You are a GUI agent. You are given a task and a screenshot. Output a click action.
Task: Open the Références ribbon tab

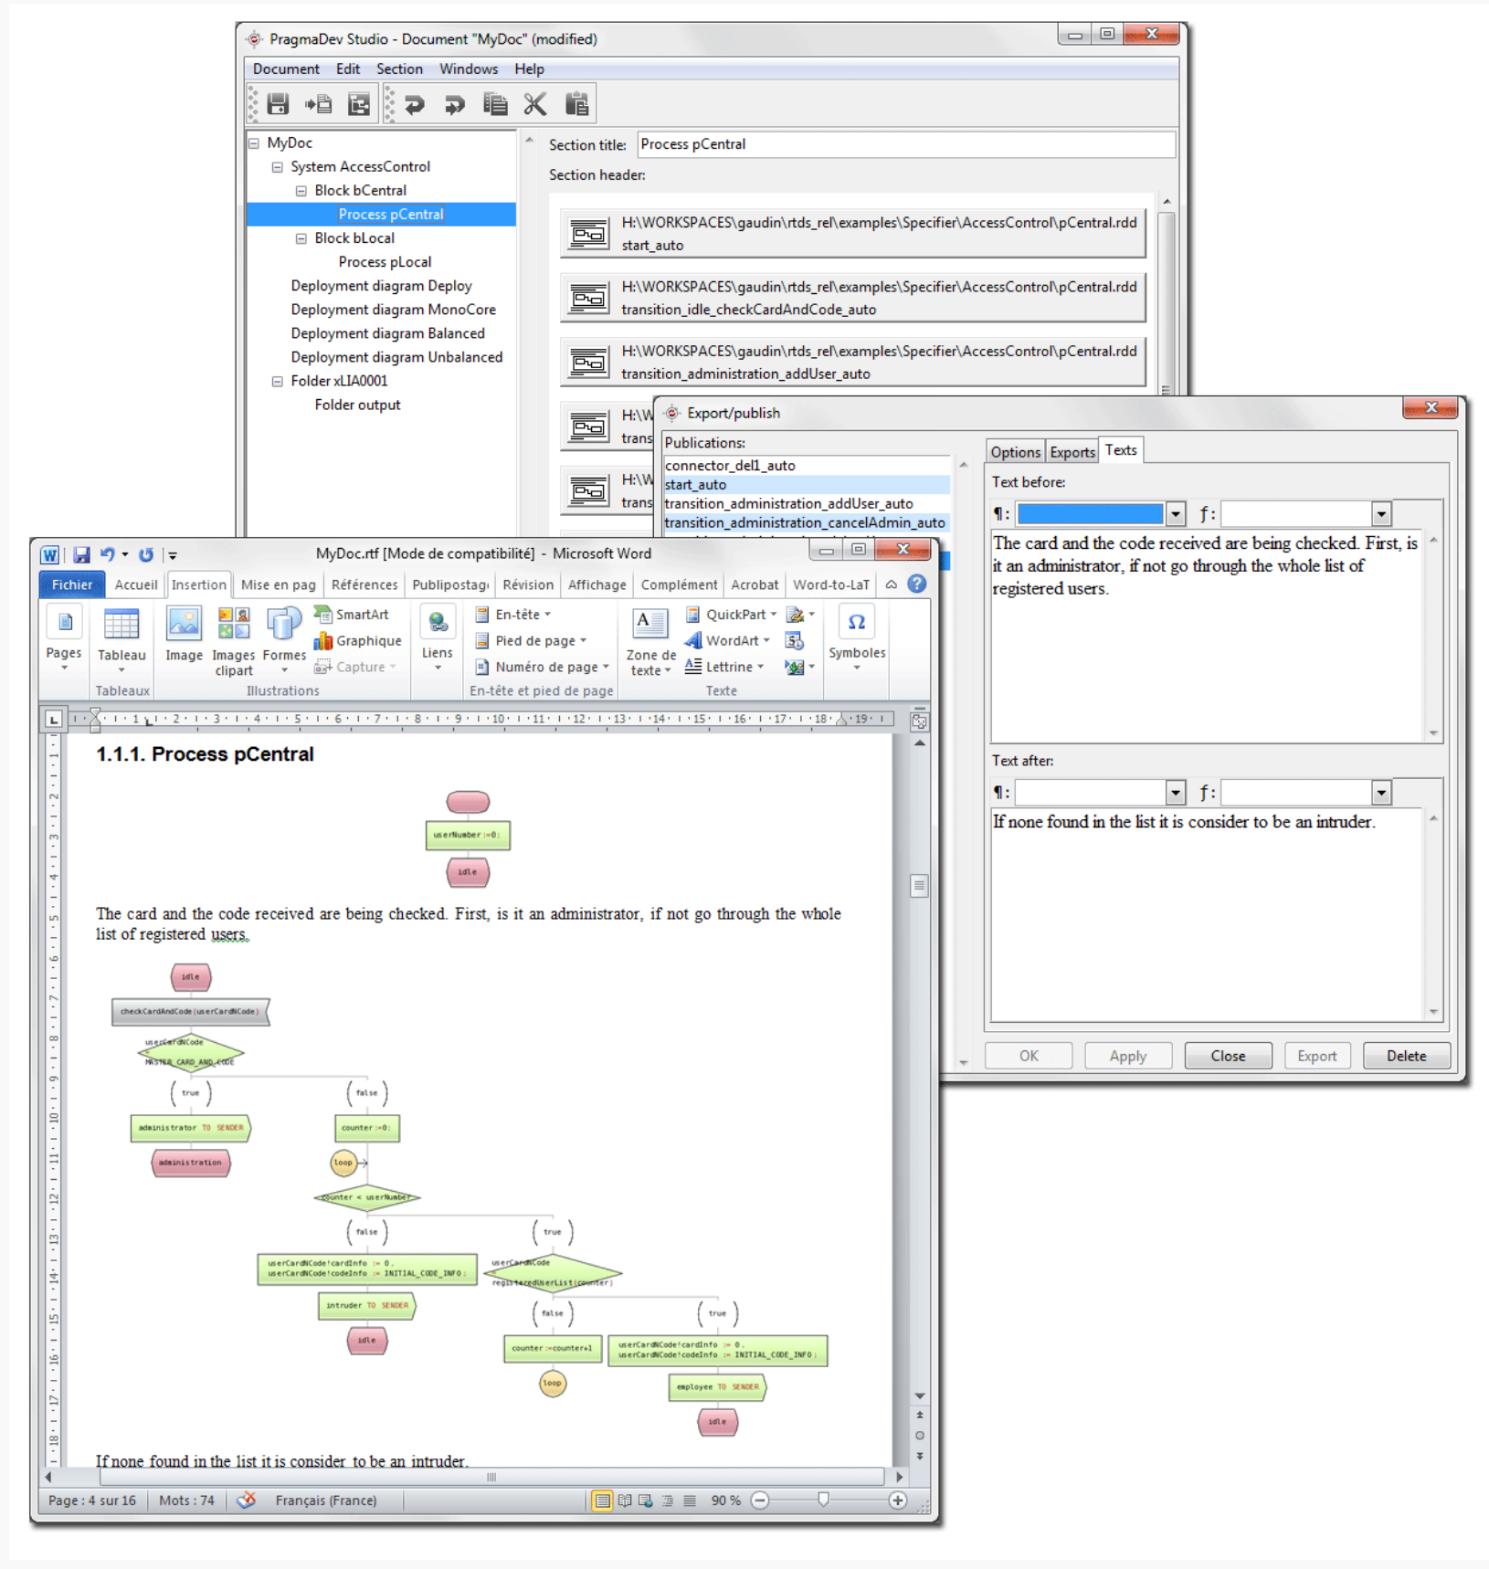click(364, 584)
